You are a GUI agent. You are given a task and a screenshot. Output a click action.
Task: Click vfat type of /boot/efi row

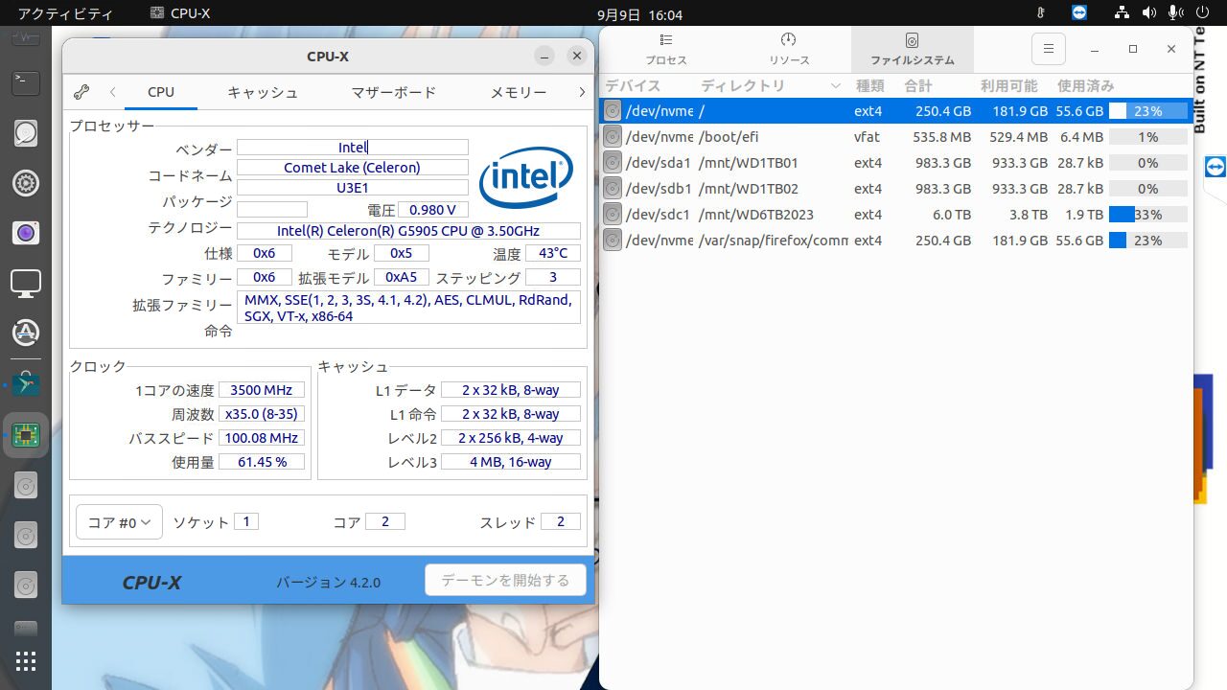[867, 137]
